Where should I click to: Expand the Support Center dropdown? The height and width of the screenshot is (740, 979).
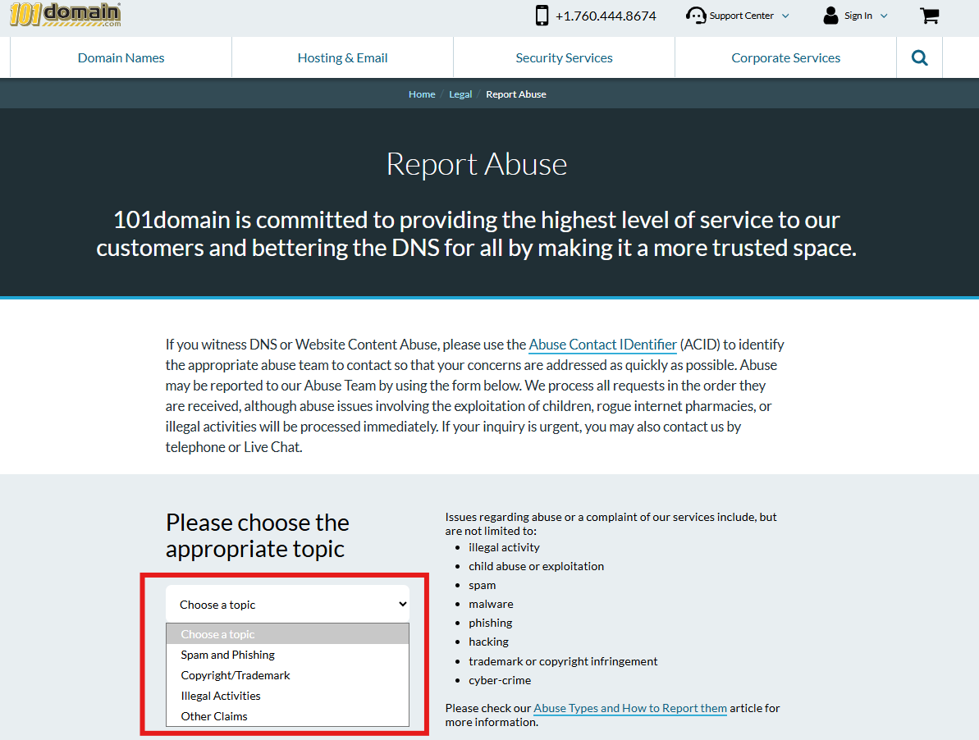785,16
